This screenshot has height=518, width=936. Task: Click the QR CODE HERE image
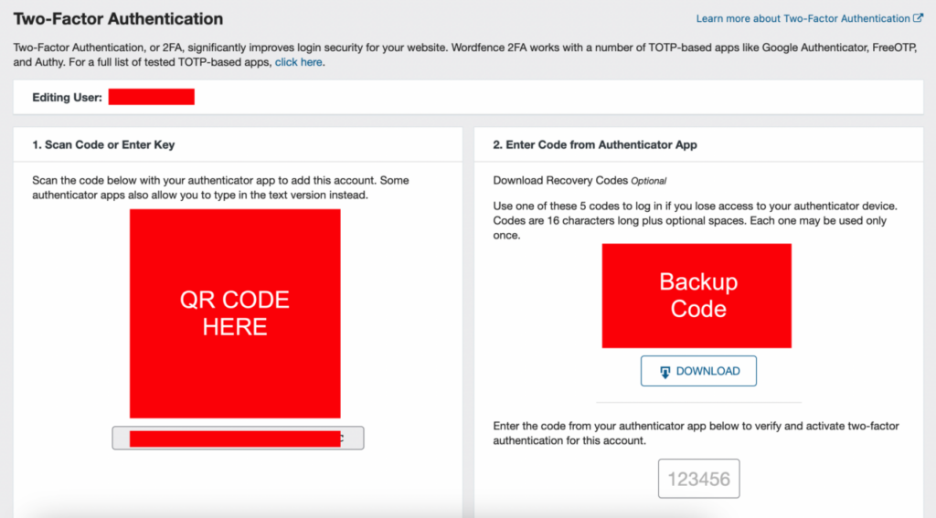(x=235, y=313)
